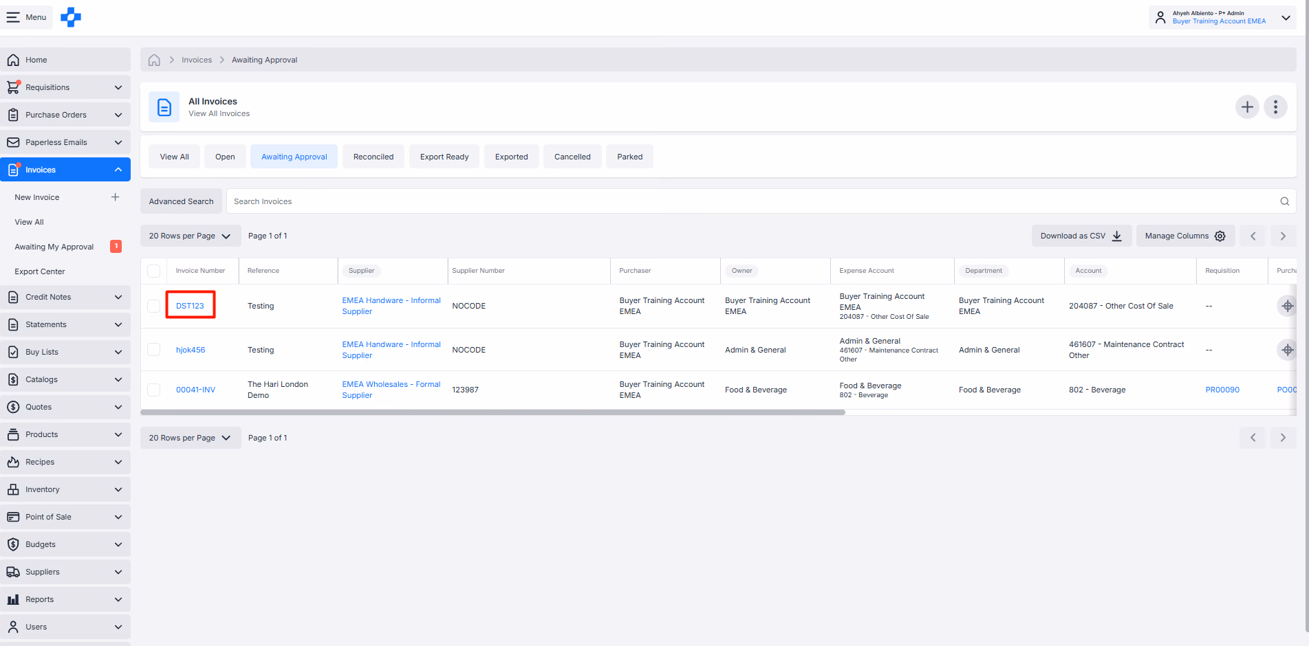Click the horizontal table scrollbar
Screen dimensions: 1309x646
click(x=493, y=412)
